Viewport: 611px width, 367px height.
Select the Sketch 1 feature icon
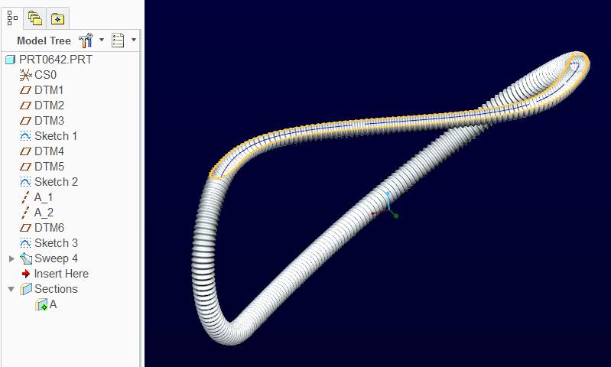click(x=25, y=136)
